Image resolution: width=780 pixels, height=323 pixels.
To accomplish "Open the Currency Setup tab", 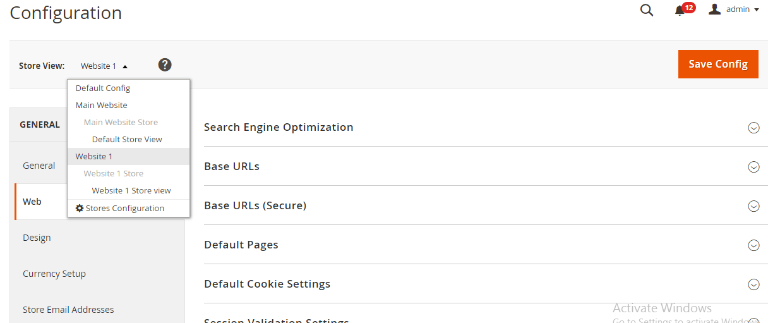I will [x=54, y=274].
